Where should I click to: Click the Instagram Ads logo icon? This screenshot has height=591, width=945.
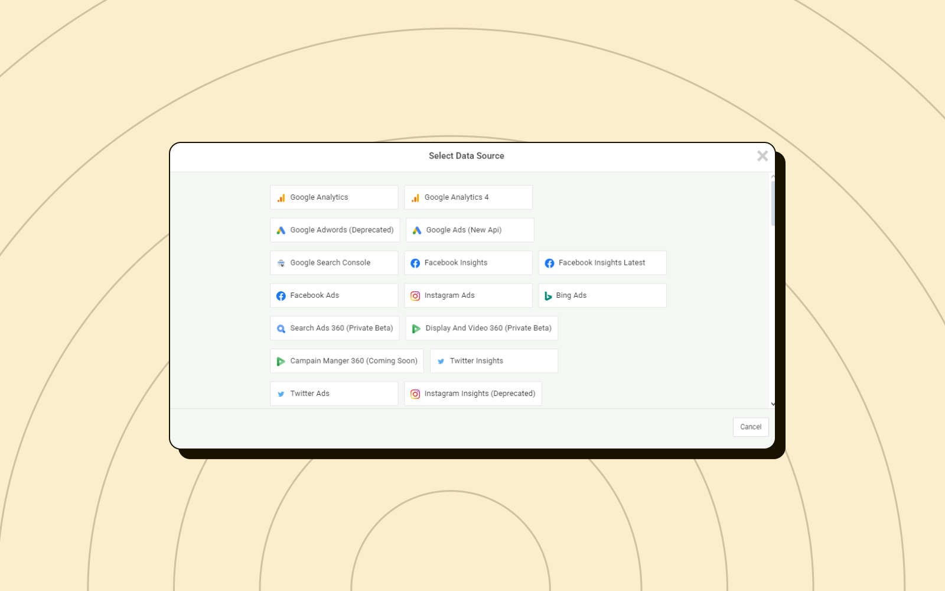tap(415, 295)
